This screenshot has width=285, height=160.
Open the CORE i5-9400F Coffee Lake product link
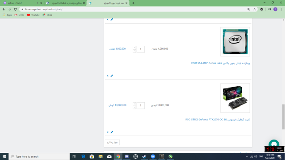[x=220, y=63]
